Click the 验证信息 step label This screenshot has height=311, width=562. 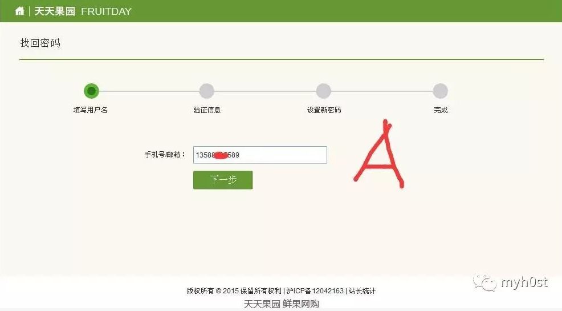pos(207,110)
